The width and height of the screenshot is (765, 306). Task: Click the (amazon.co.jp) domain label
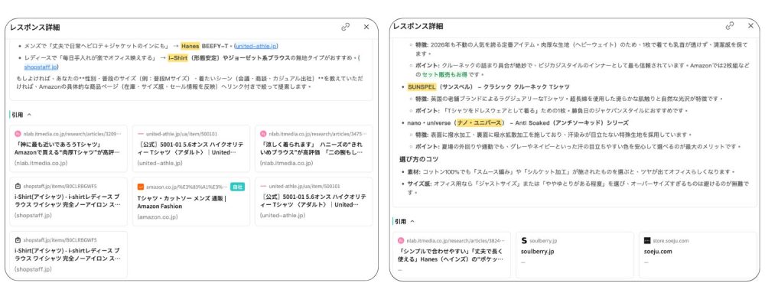click(157, 216)
